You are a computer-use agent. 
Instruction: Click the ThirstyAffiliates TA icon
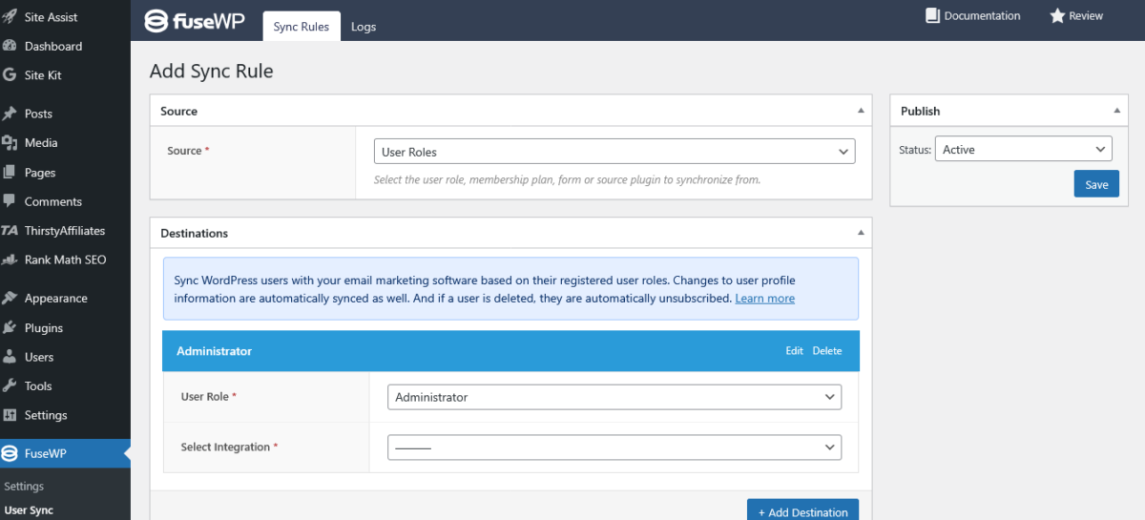(10, 231)
